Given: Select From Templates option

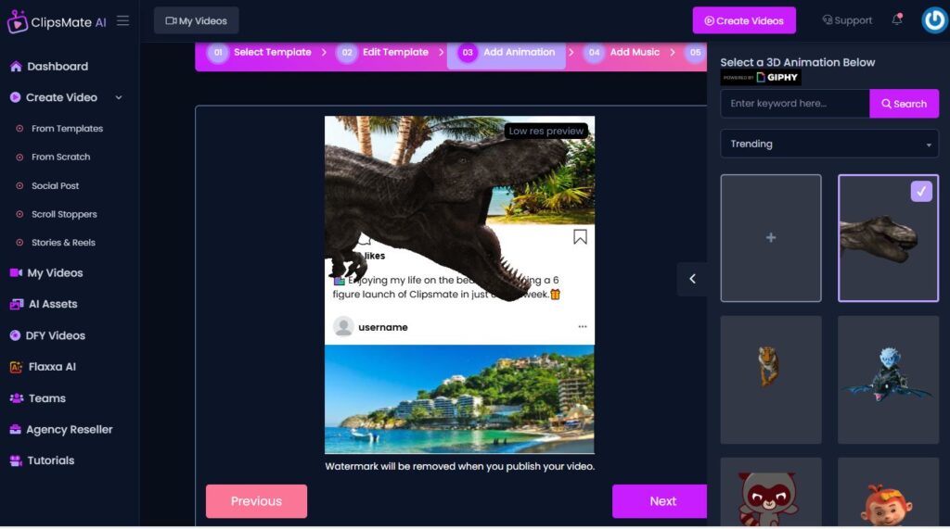Looking at the screenshot, I should (x=67, y=129).
